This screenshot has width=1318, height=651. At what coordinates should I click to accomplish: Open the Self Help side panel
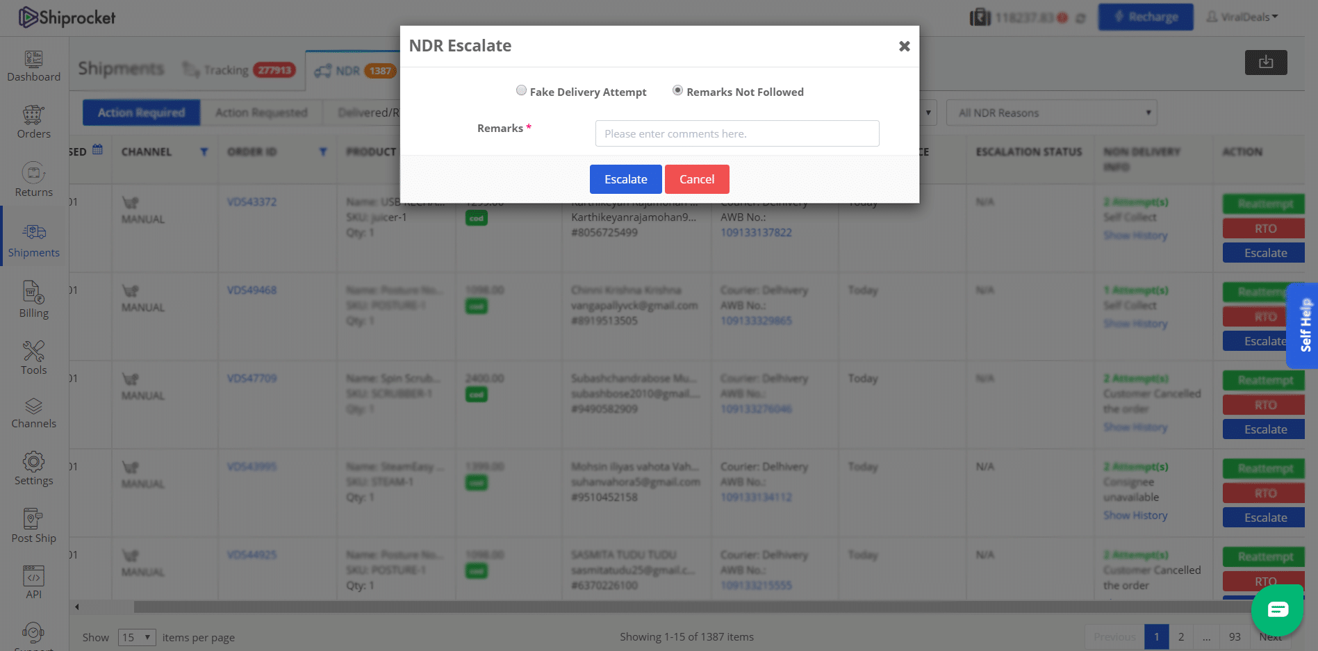(1303, 325)
